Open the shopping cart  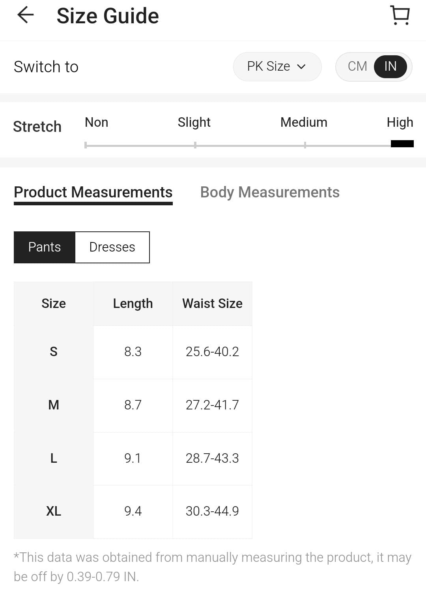400,15
